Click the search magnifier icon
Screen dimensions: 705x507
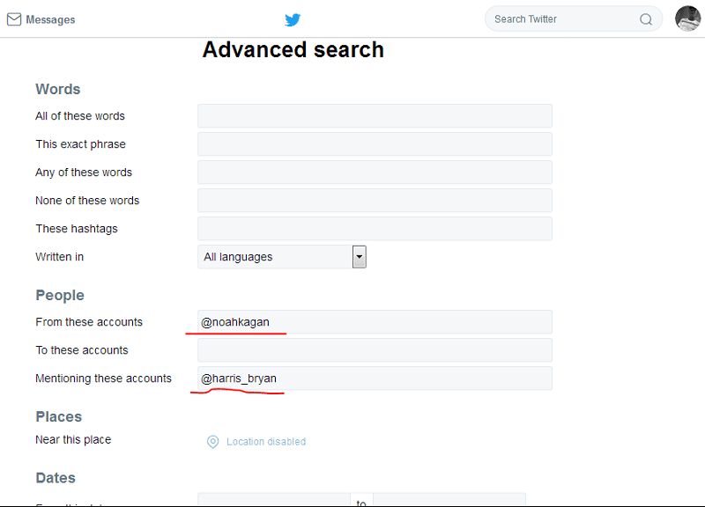tap(646, 19)
